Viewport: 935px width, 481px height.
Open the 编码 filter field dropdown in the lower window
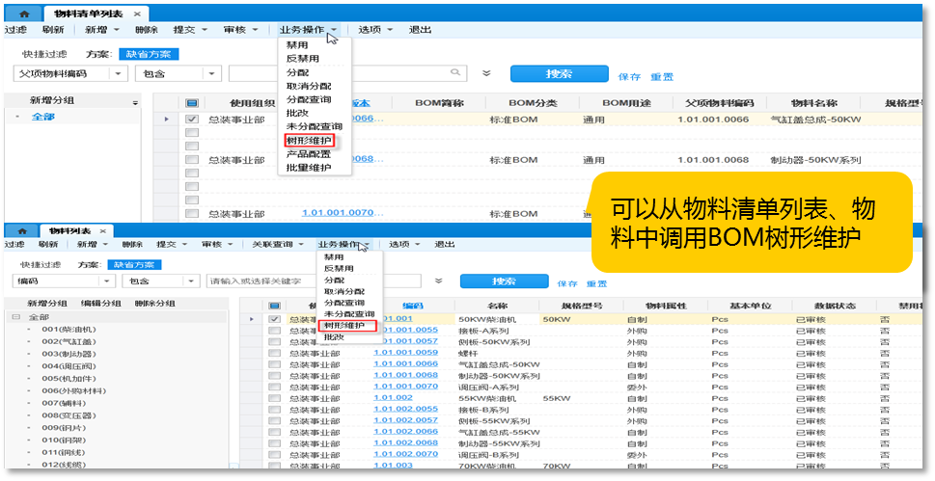pyautogui.click(x=108, y=281)
